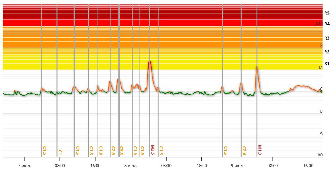Select the C2.9 flare label

click(113, 150)
